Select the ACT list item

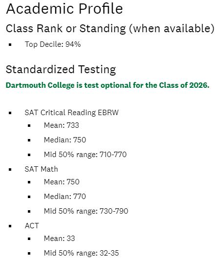[x=32, y=226]
